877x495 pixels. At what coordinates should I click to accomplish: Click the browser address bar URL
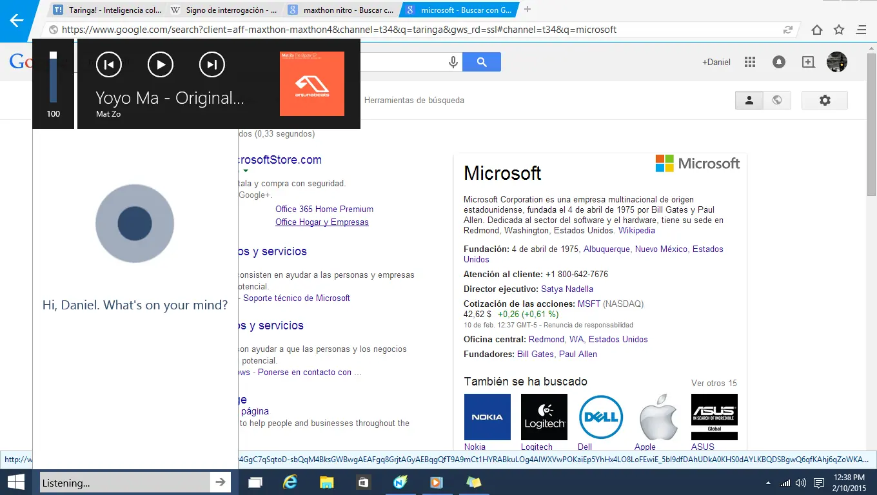339,30
